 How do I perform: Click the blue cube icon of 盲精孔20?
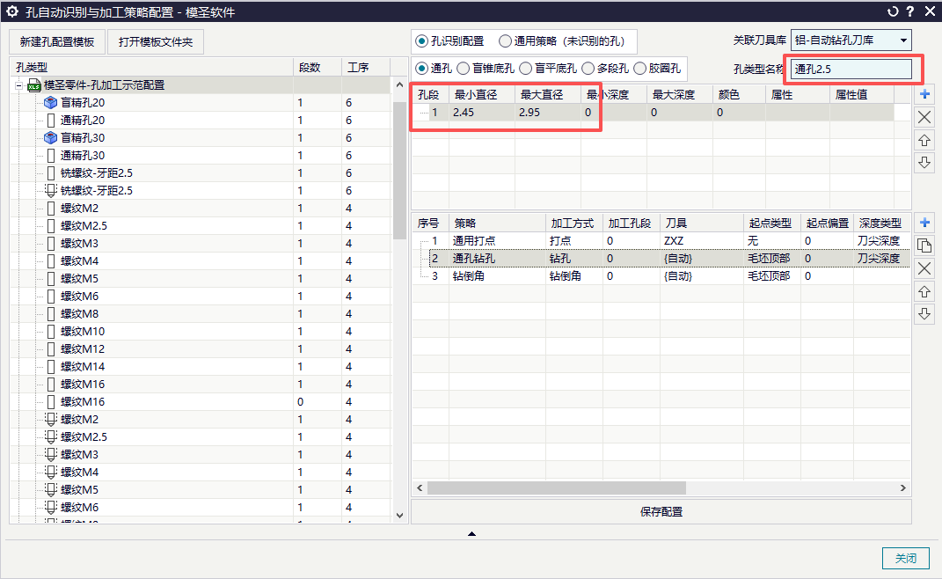point(51,103)
